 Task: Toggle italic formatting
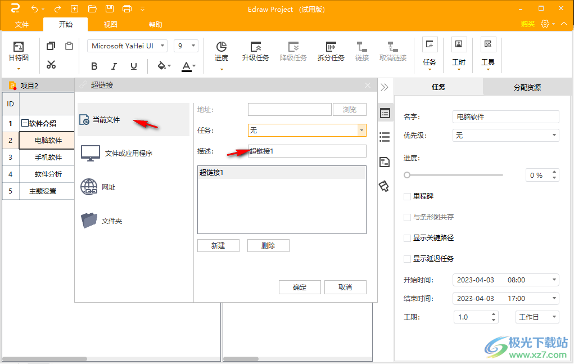coord(114,66)
